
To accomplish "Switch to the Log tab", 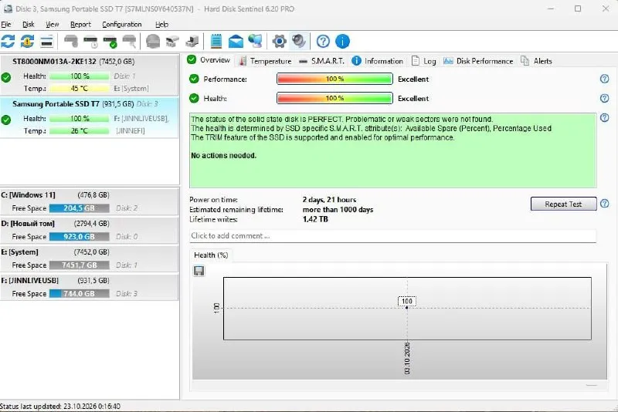I will point(424,61).
